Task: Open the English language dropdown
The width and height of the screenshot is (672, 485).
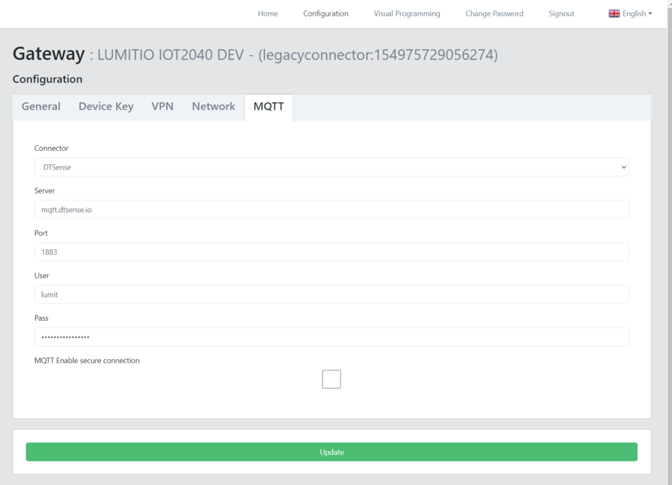Action: [631, 14]
